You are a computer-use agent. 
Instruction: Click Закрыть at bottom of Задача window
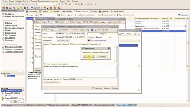tap(115, 88)
